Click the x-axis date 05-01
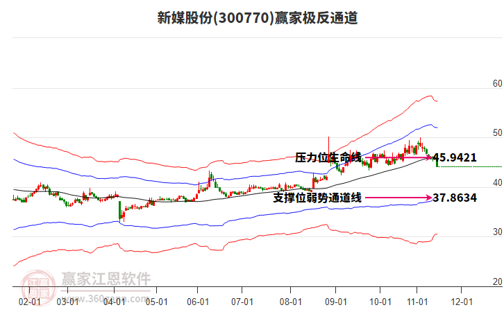 click(x=156, y=302)
